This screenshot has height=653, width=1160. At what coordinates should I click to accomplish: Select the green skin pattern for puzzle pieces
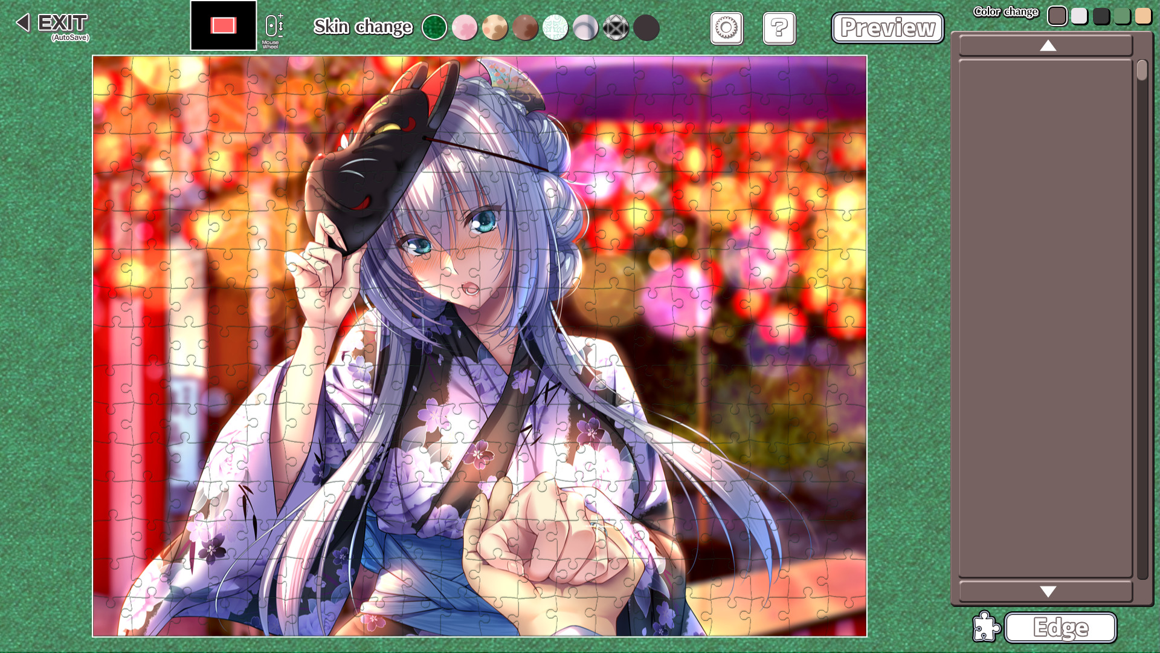click(x=434, y=27)
